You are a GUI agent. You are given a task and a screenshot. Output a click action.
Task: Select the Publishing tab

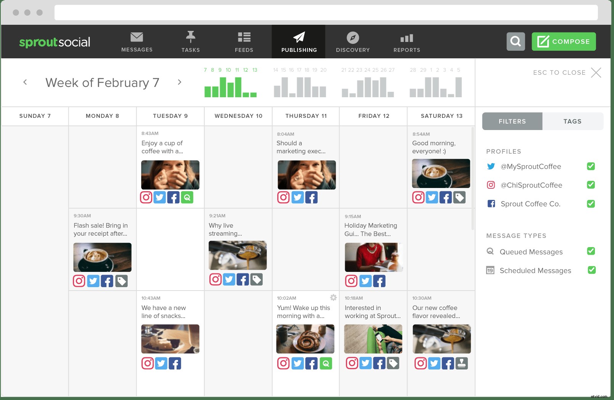pyautogui.click(x=298, y=41)
